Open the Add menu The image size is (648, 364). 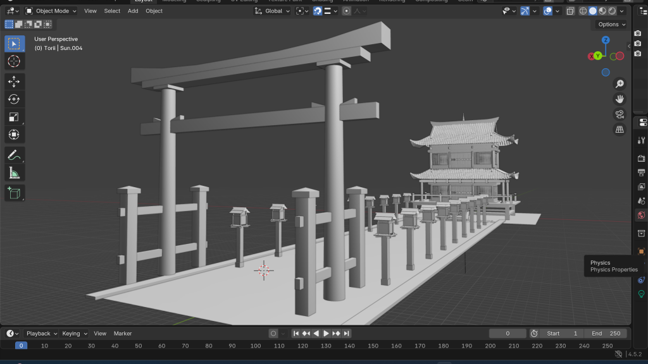[x=133, y=11]
